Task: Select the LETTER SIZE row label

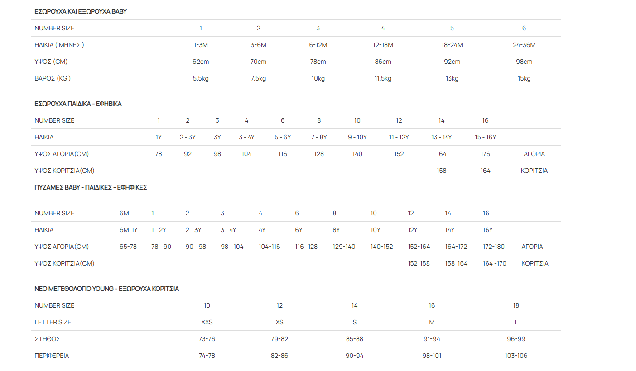Action: pyautogui.click(x=53, y=322)
